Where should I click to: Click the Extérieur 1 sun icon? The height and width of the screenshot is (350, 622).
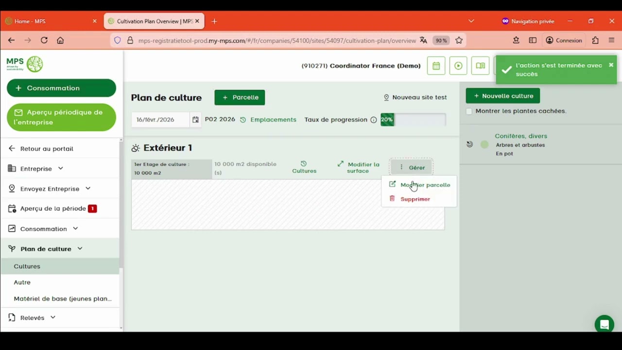(136, 148)
